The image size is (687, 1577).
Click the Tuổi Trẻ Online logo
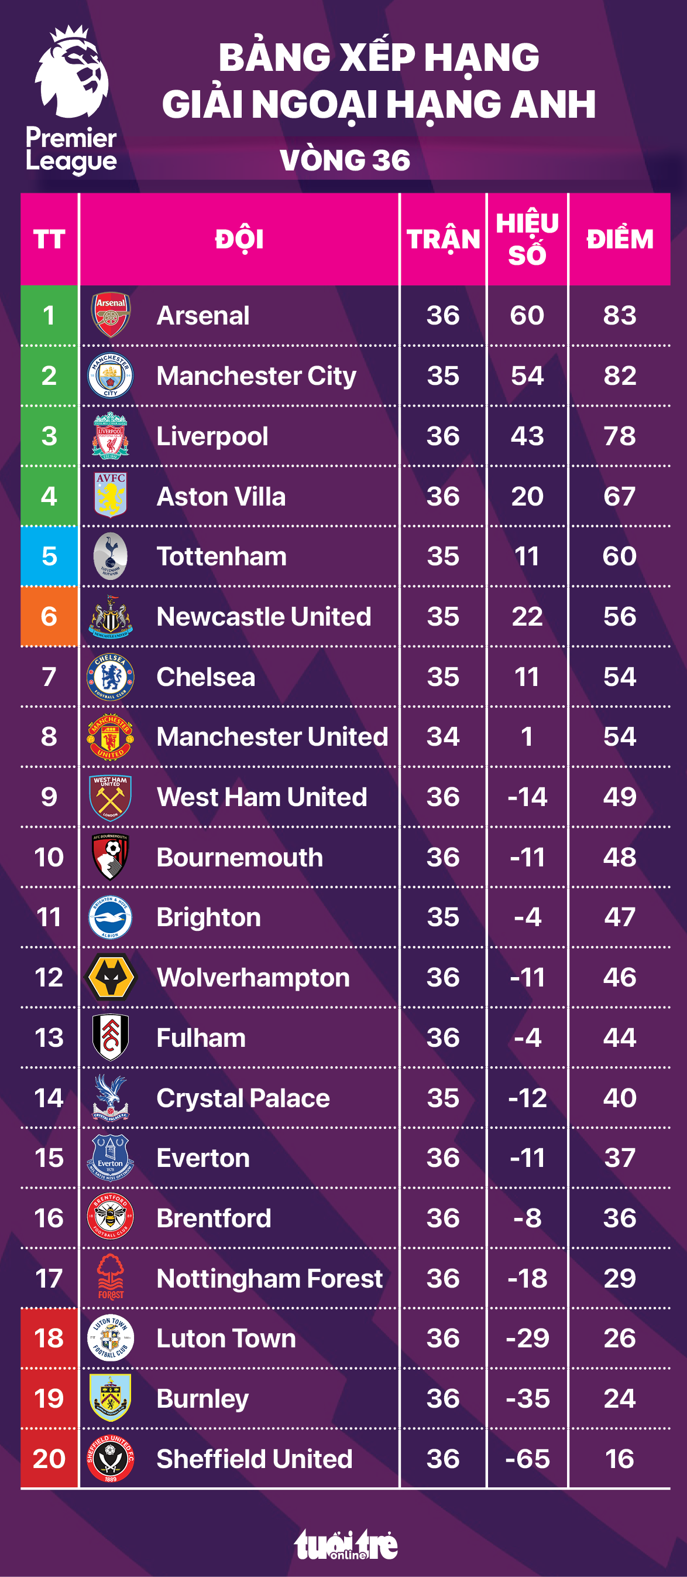[x=346, y=1545]
